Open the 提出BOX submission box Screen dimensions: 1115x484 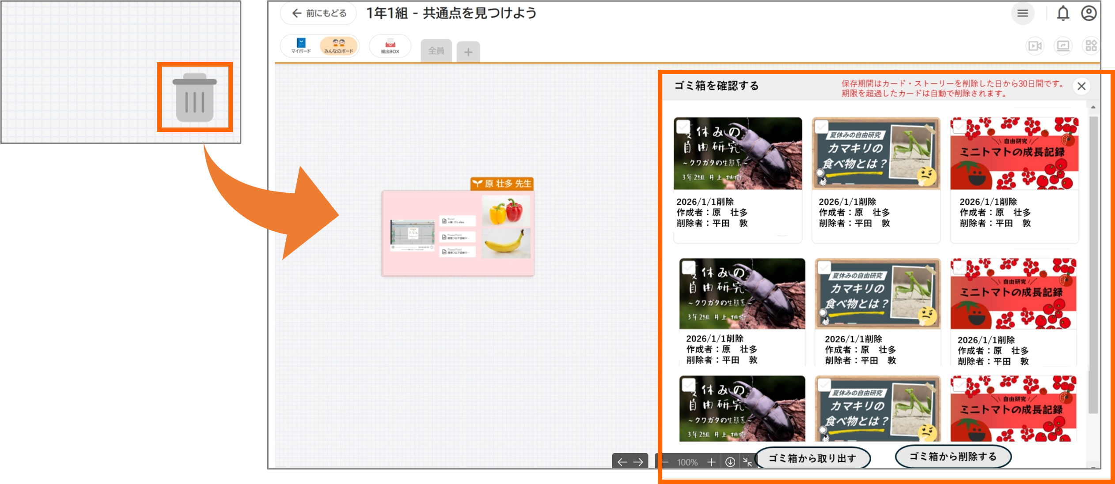[390, 46]
